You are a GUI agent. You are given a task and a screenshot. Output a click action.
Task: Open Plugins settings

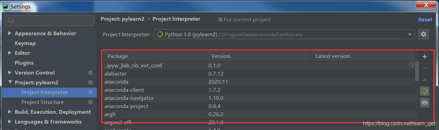[x=24, y=63]
